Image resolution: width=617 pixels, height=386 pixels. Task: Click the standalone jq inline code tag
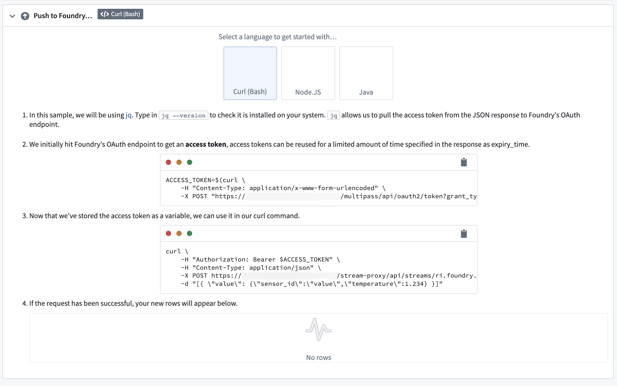(x=333, y=115)
